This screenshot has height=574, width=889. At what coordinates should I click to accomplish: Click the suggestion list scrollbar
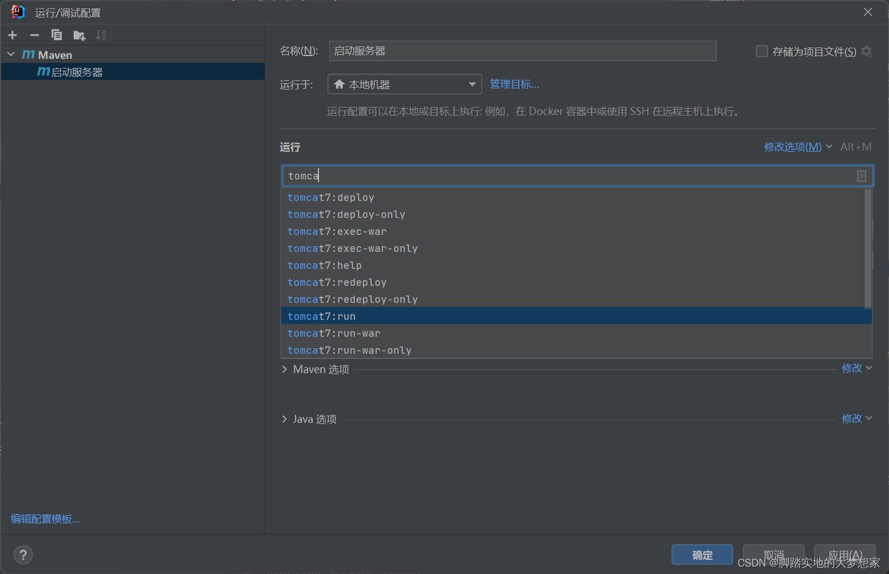click(x=868, y=248)
